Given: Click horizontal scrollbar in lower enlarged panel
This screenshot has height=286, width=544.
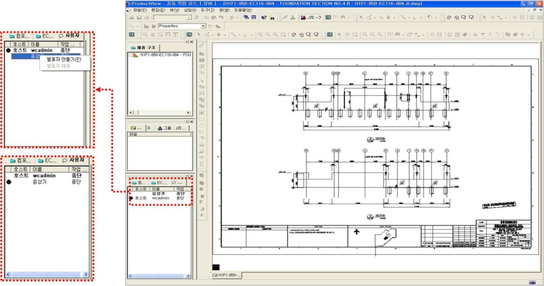Looking at the screenshot, I should click(47, 274).
